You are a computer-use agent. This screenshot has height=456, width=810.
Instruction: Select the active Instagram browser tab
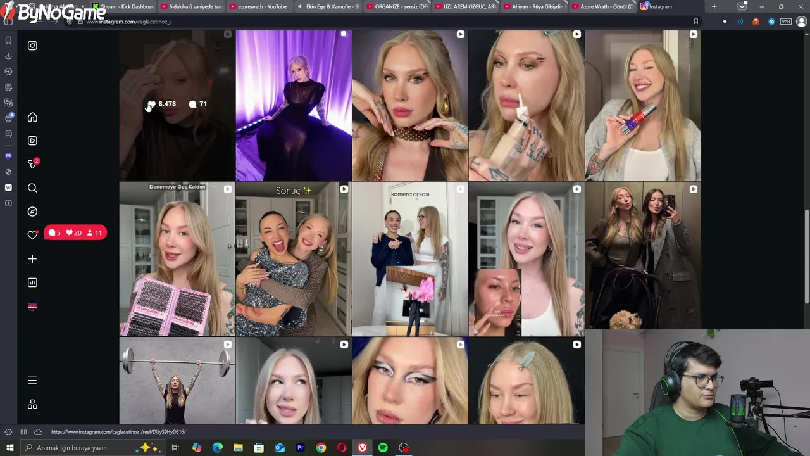[x=670, y=6]
